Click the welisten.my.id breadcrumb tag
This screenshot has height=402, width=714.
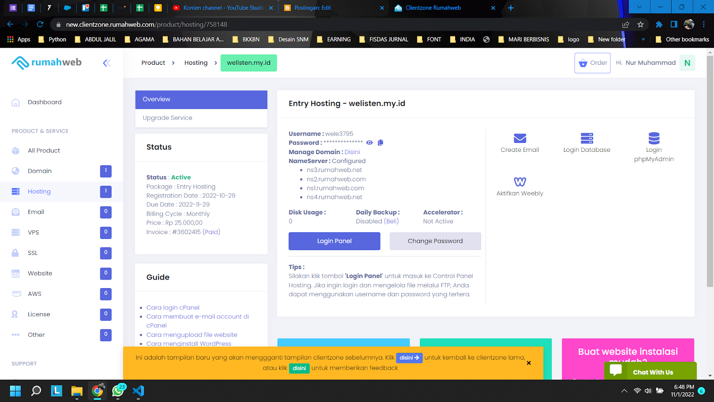coord(249,63)
